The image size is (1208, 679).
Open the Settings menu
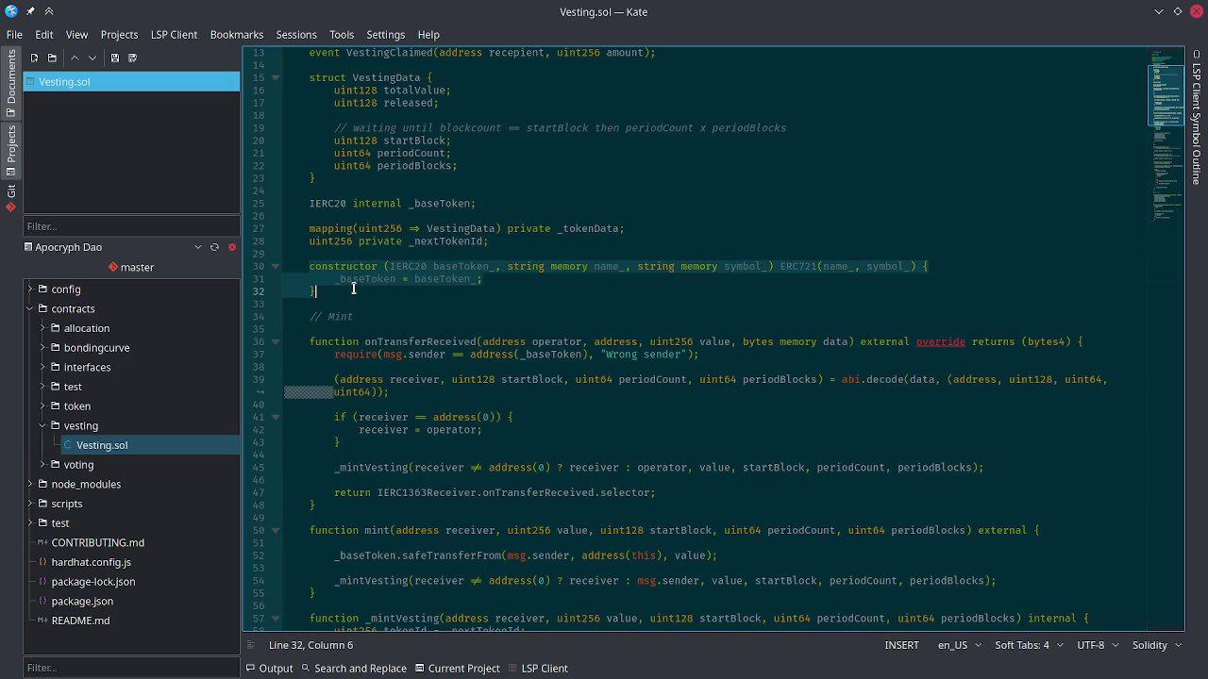[x=385, y=34]
